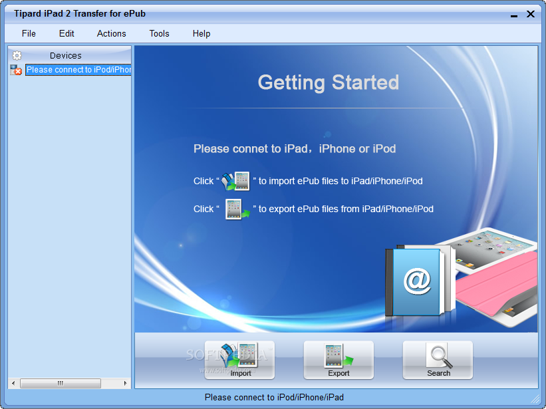Click the status bar message 'Please connect to iPod/iPhone/iPad'
This screenshot has width=546, height=409.
(x=274, y=397)
